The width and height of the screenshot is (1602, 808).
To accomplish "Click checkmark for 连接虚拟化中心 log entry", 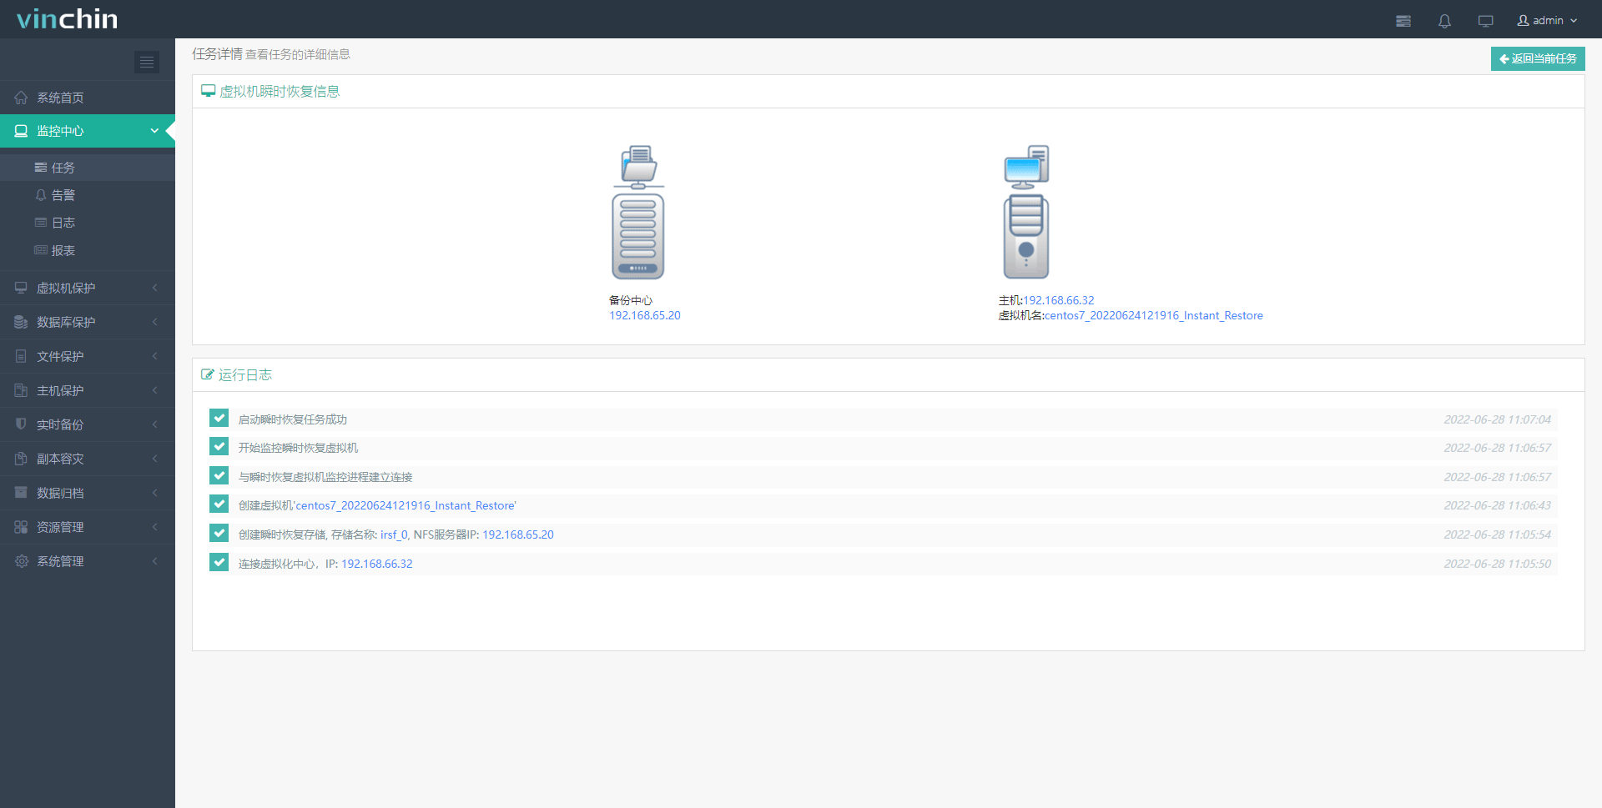I will tap(219, 562).
